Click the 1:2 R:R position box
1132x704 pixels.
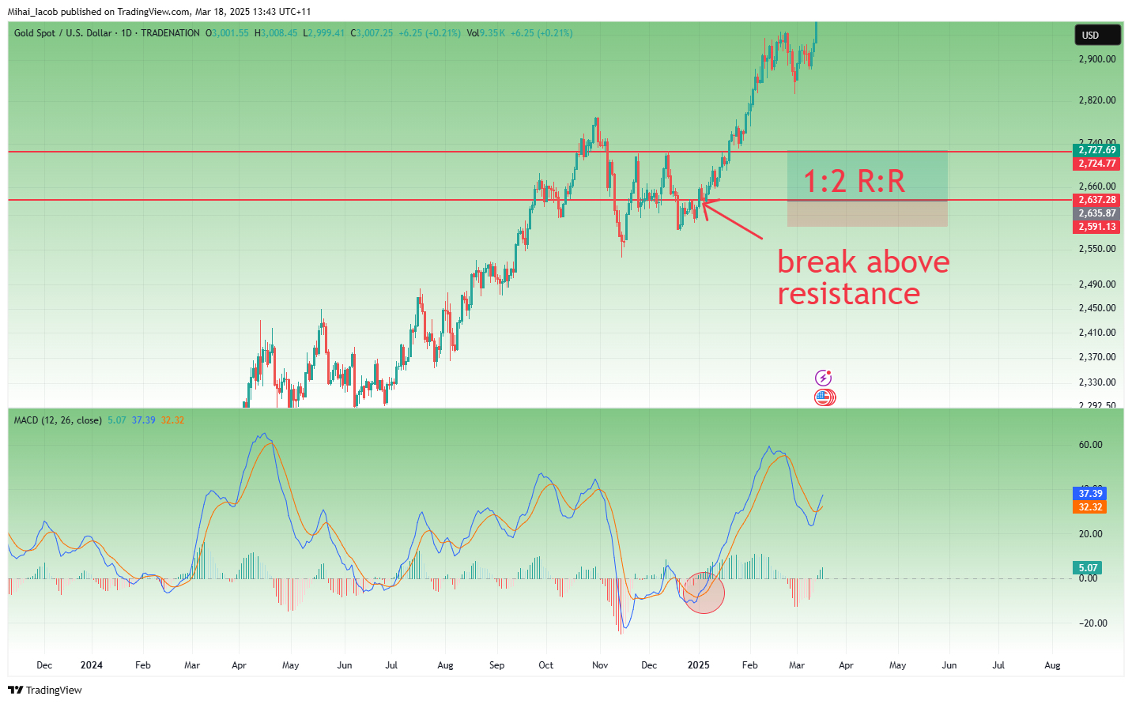coord(867,188)
